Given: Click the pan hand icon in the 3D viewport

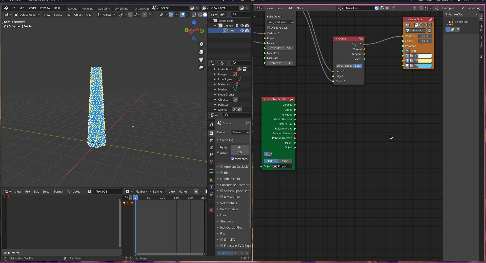Looking at the screenshot, I should click(201, 52).
